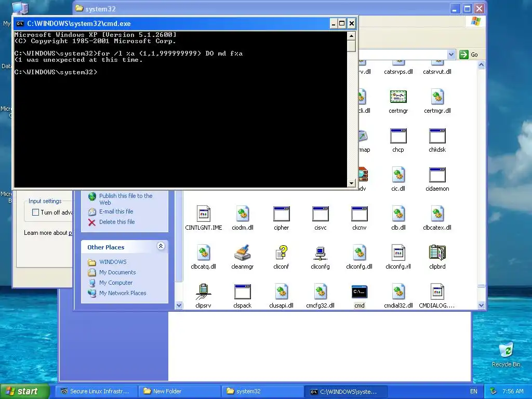Switch to cmd.exe taskbar button
The width and height of the screenshot is (532, 399).
click(345, 391)
